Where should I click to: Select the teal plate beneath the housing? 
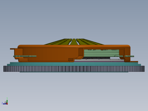[x=74, y=64]
